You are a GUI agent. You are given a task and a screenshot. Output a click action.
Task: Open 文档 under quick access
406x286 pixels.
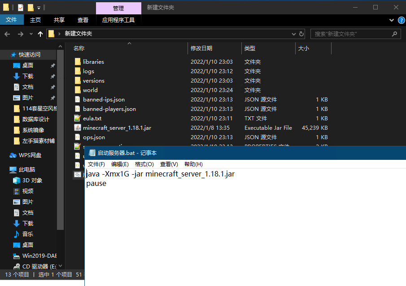[x=27, y=87]
